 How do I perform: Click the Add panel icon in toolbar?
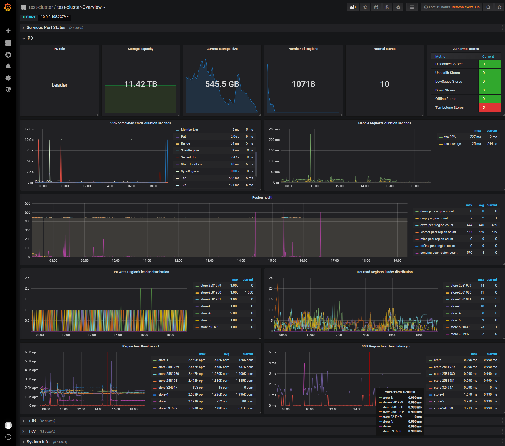pos(353,7)
